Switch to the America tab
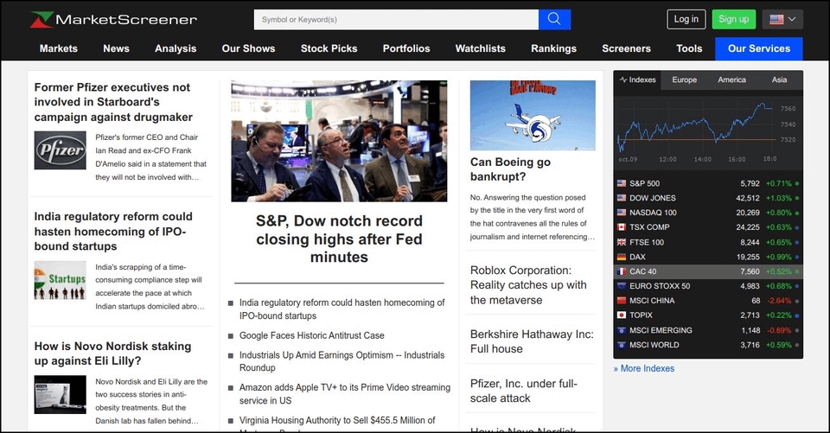The width and height of the screenshot is (830, 433). pos(732,80)
